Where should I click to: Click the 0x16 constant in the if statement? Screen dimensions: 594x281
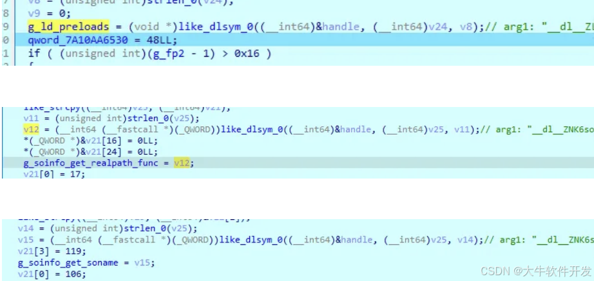coord(247,53)
